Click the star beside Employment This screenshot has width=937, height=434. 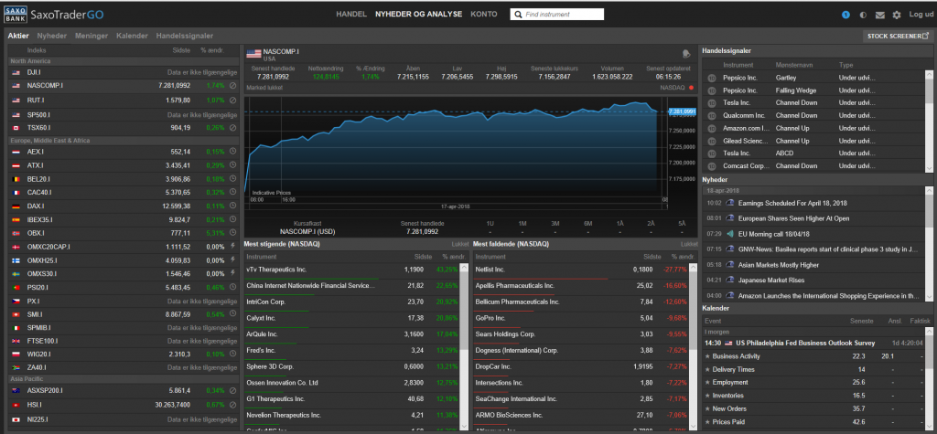707,382
